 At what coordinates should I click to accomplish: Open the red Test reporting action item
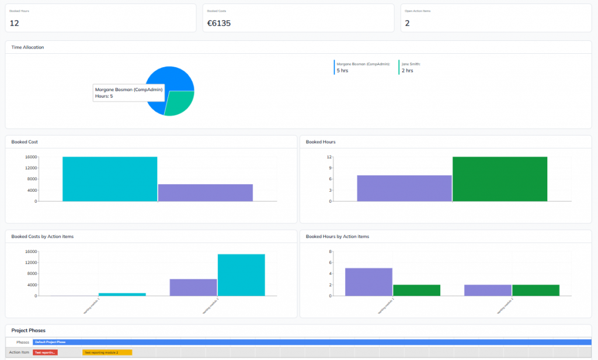pos(45,352)
